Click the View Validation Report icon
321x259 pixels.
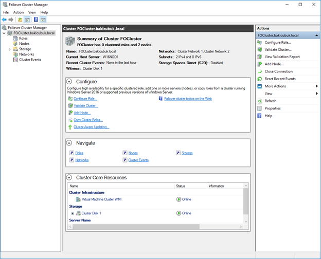coord(260,57)
